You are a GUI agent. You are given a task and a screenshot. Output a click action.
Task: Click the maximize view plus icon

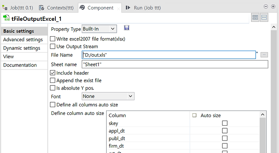point(273,7)
